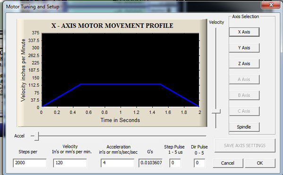Click the Velocity vertical slider handle
The image size is (283, 175).
tap(216, 111)
